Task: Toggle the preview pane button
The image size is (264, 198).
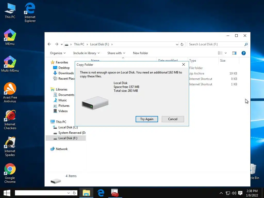Action: click(x=234, y=53)
